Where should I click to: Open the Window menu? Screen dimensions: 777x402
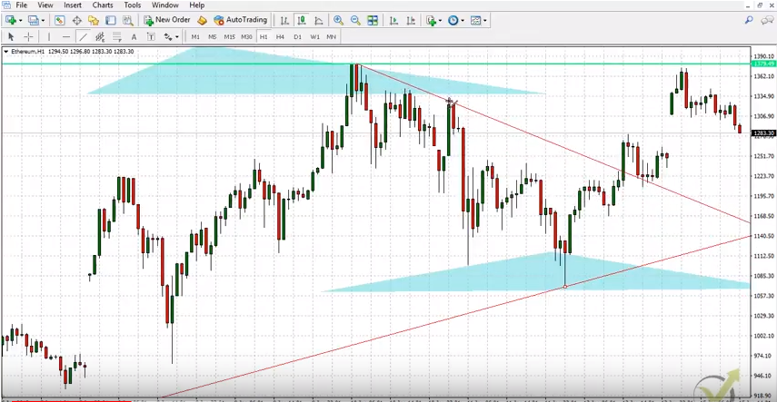coord(165,5)
